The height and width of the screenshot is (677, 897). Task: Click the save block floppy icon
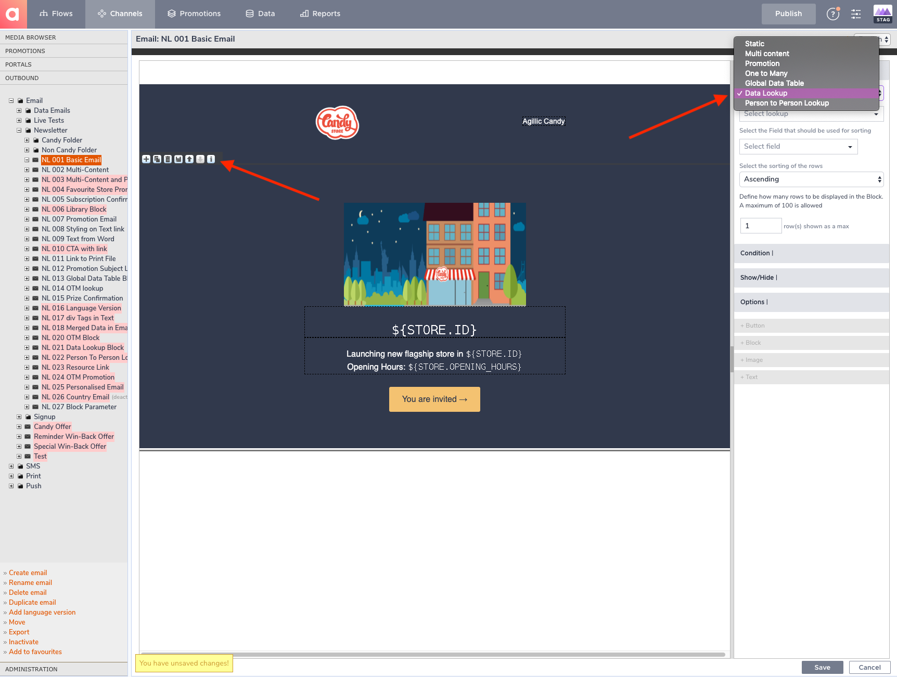tap(178, 159)
